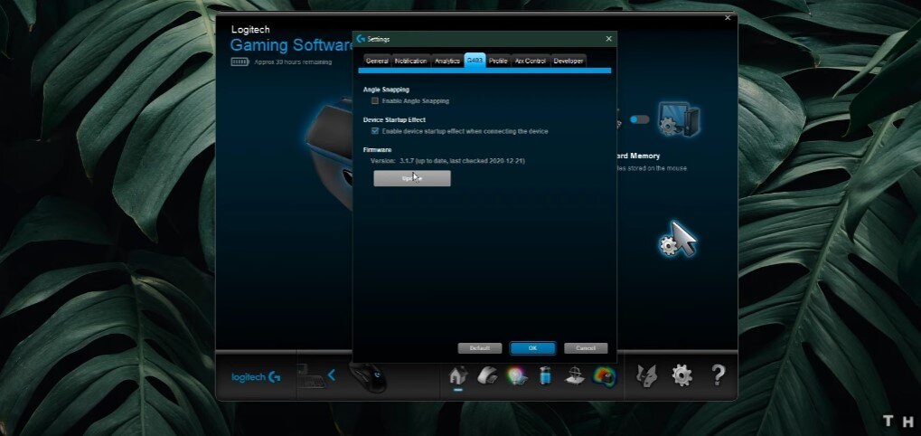Screen dimensions: 921x436
Task: Click the 'Angle Snapping' section heading
Action: pos(386,90)
